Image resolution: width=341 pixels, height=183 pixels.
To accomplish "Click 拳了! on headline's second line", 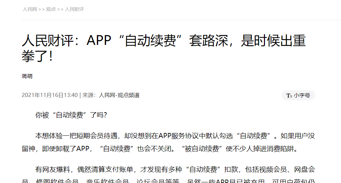I will (38, 56).
